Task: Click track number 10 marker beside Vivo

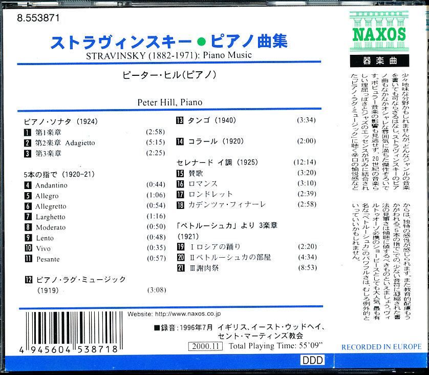Action: [29, 248]
